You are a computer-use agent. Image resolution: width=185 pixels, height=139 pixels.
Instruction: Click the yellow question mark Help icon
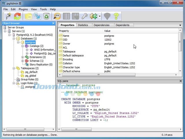coord(116,16)
